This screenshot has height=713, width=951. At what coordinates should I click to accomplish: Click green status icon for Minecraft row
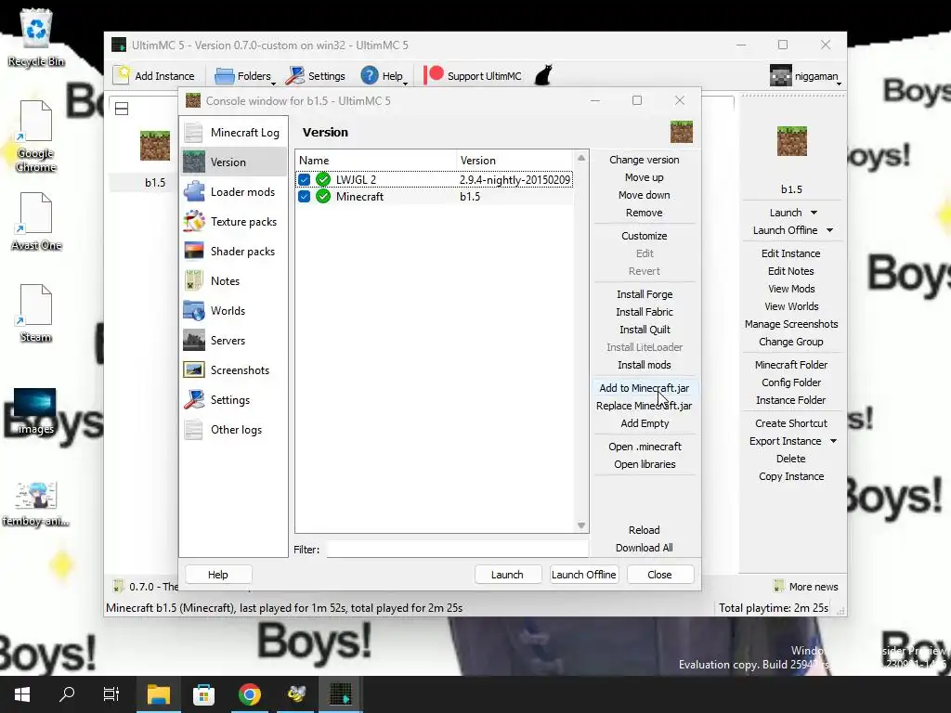pos(323,197)
